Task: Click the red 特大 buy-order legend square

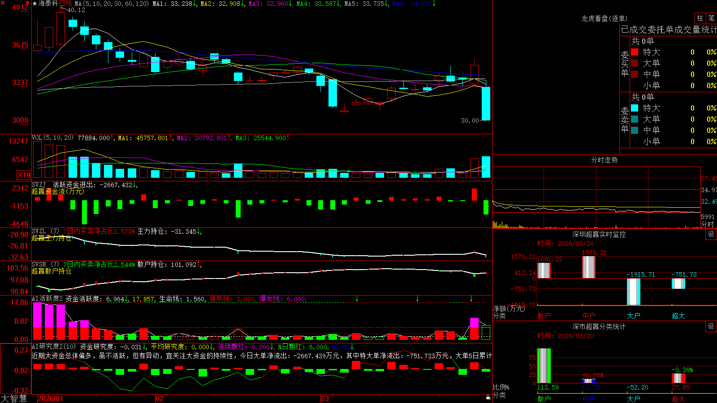Action: tap(635, 52)
